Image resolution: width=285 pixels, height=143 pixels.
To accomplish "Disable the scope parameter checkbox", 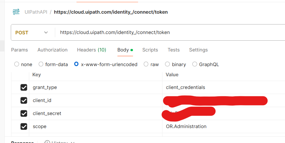I will click(24, 126).
